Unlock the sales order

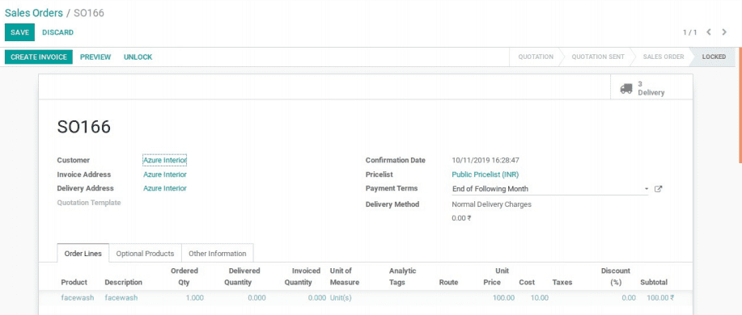(x=138, y=57)
